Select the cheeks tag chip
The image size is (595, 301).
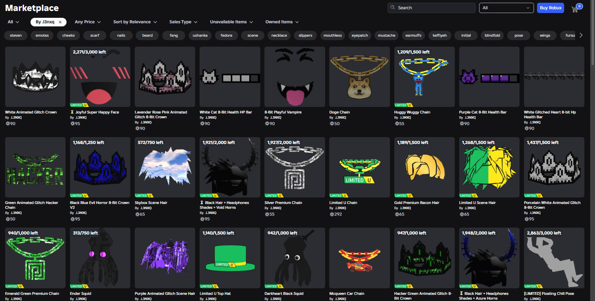pos(69,35)
